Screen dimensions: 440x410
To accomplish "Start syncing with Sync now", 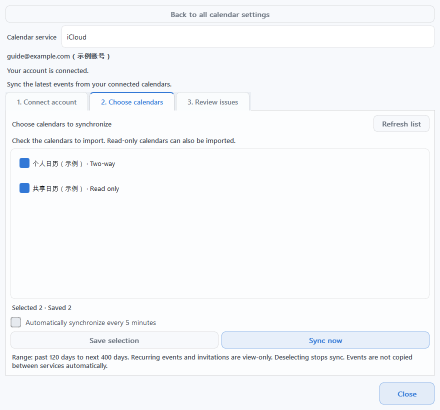I will point(325,340).
